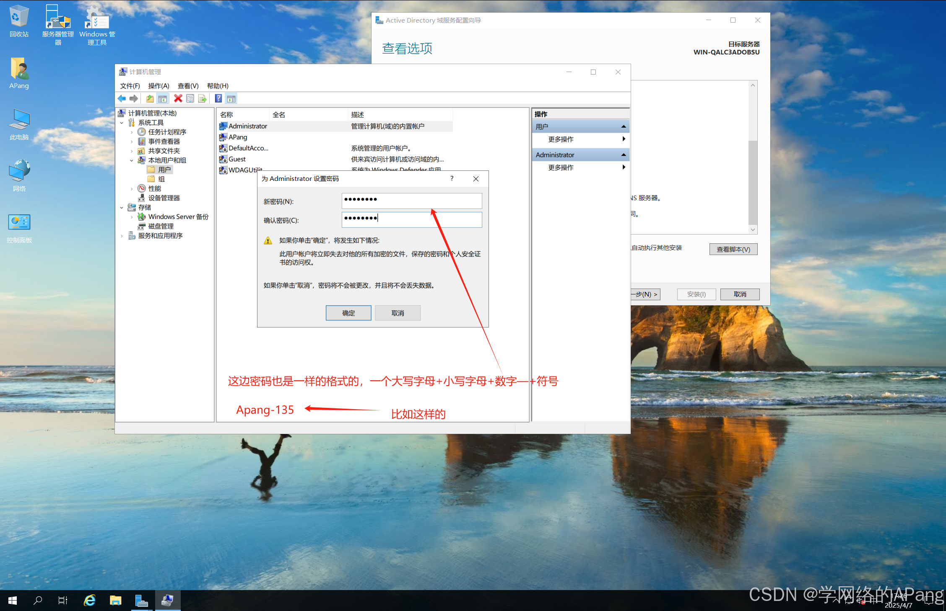Toggle the Show/Hide Action Pane icon
Screen dimensions: 946x611
pyautogui.click(x=231, y=98)
